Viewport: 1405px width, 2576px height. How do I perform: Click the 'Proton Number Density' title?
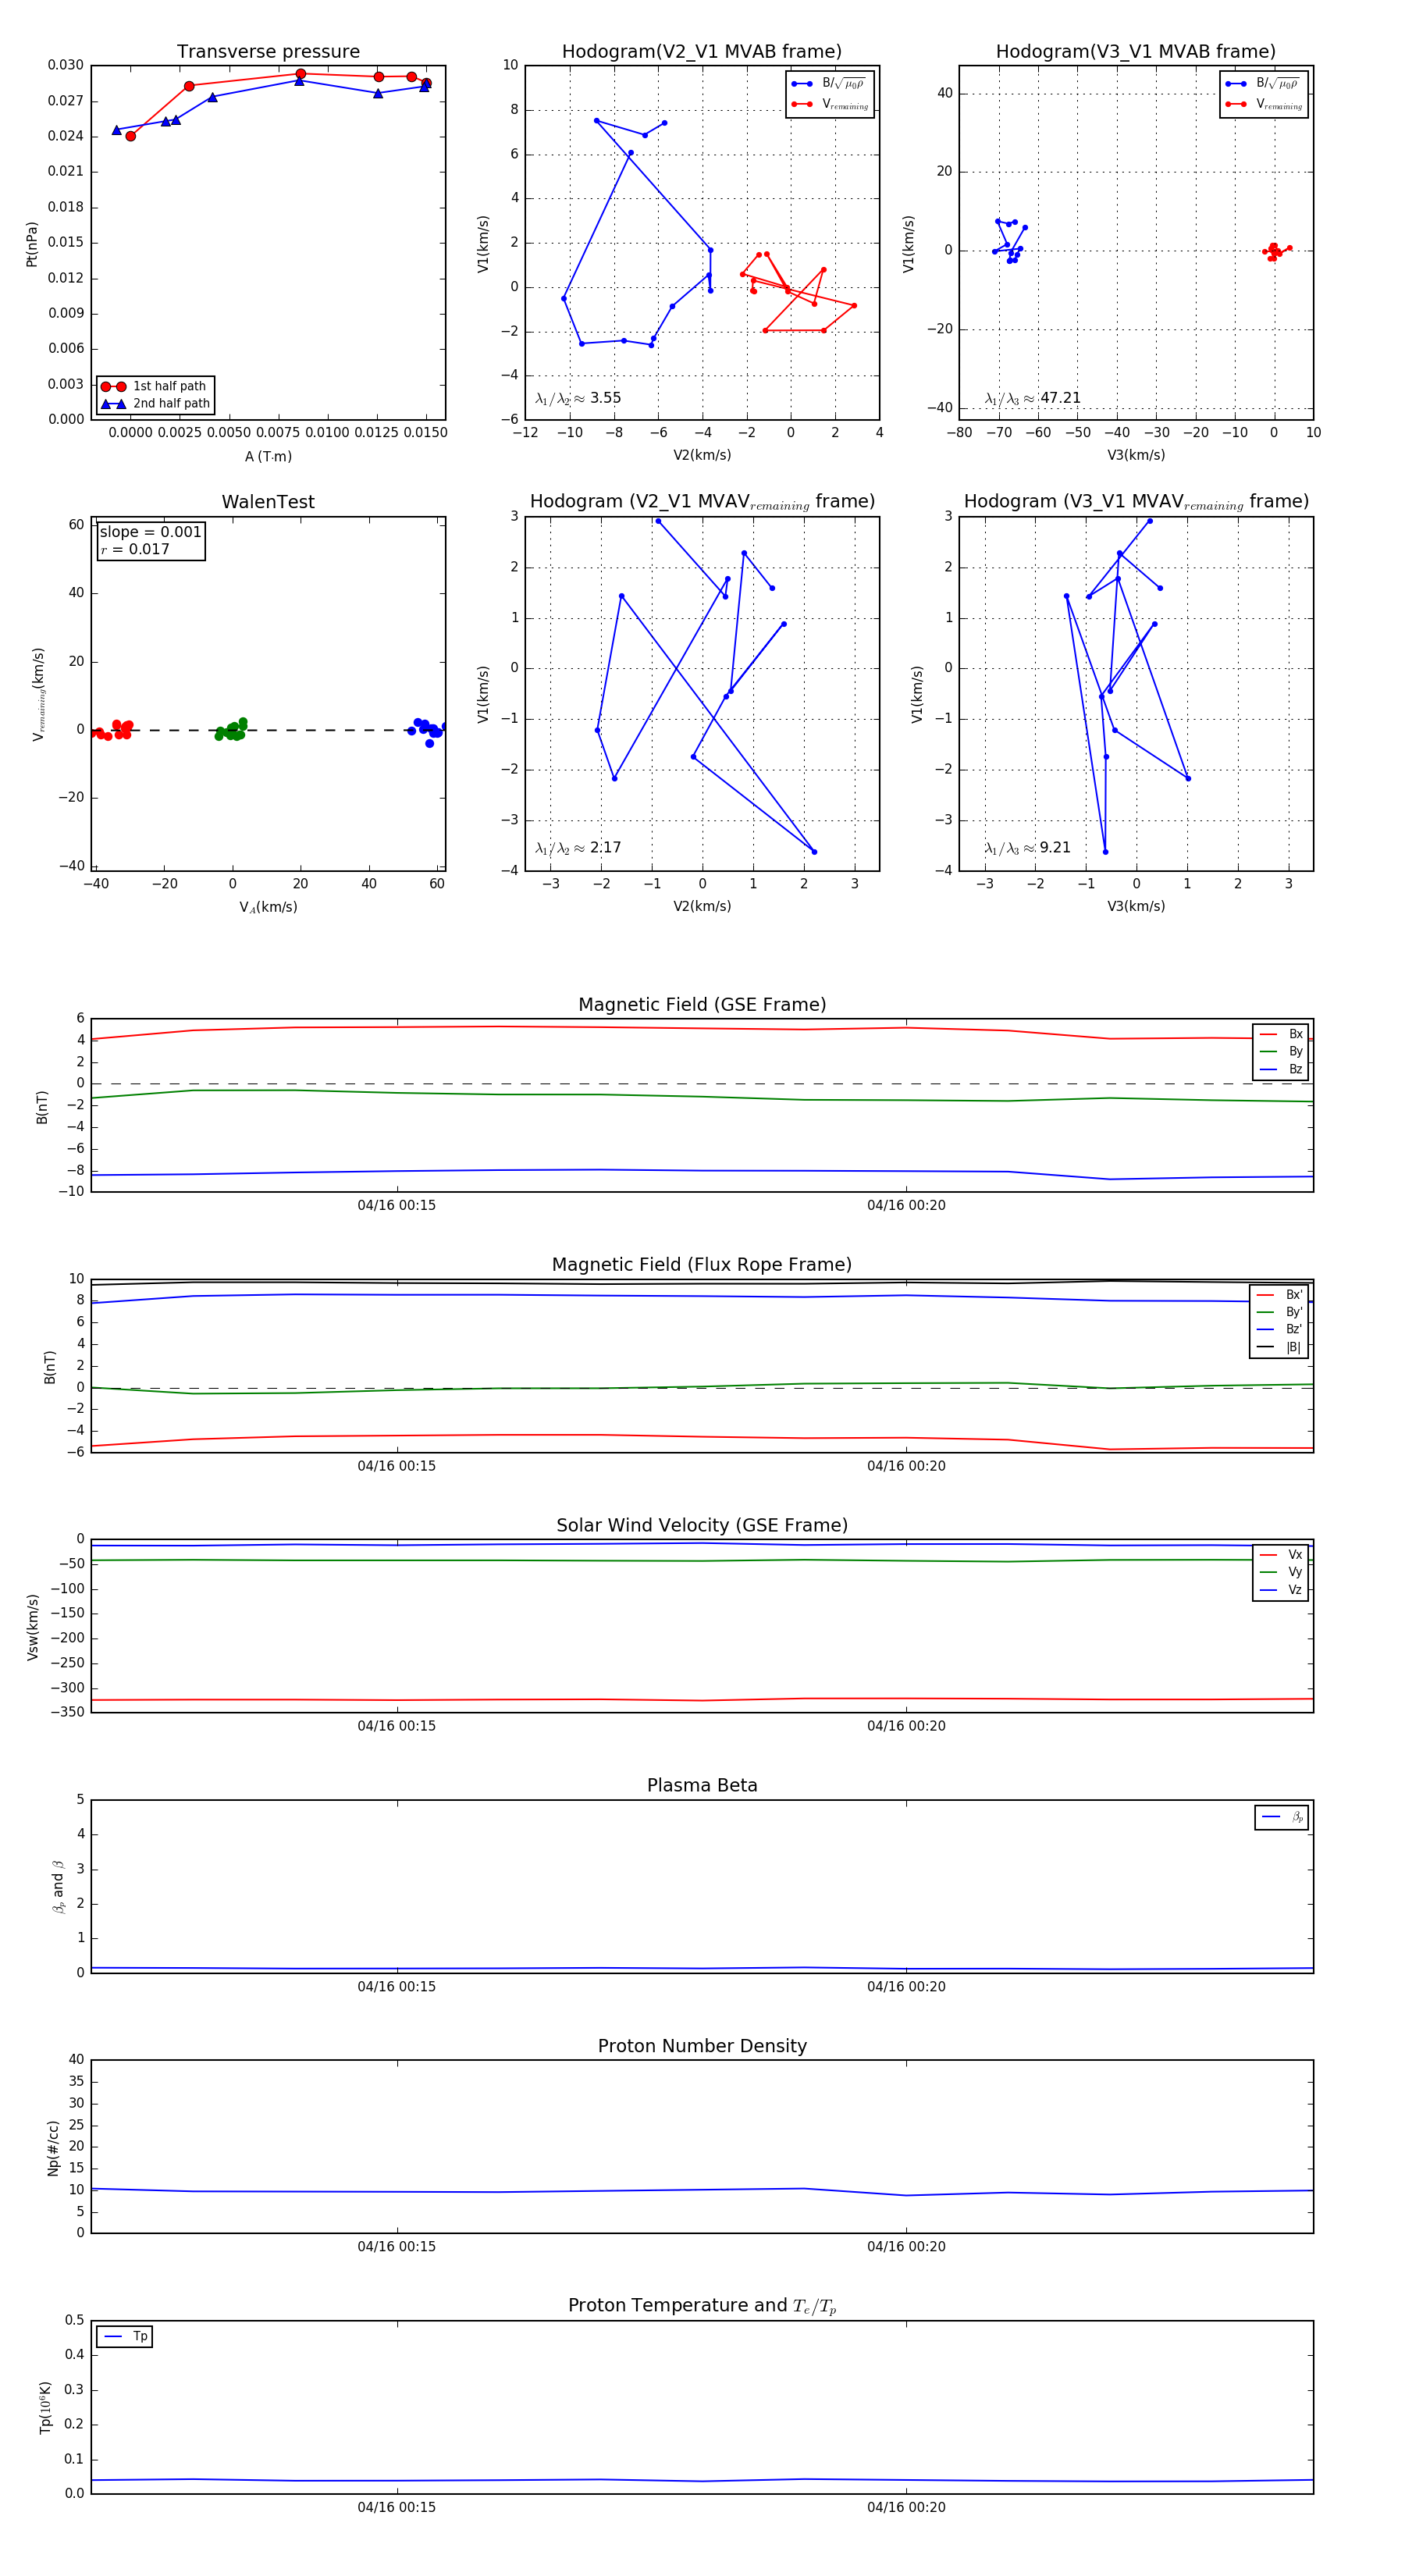coord(702,2046)
